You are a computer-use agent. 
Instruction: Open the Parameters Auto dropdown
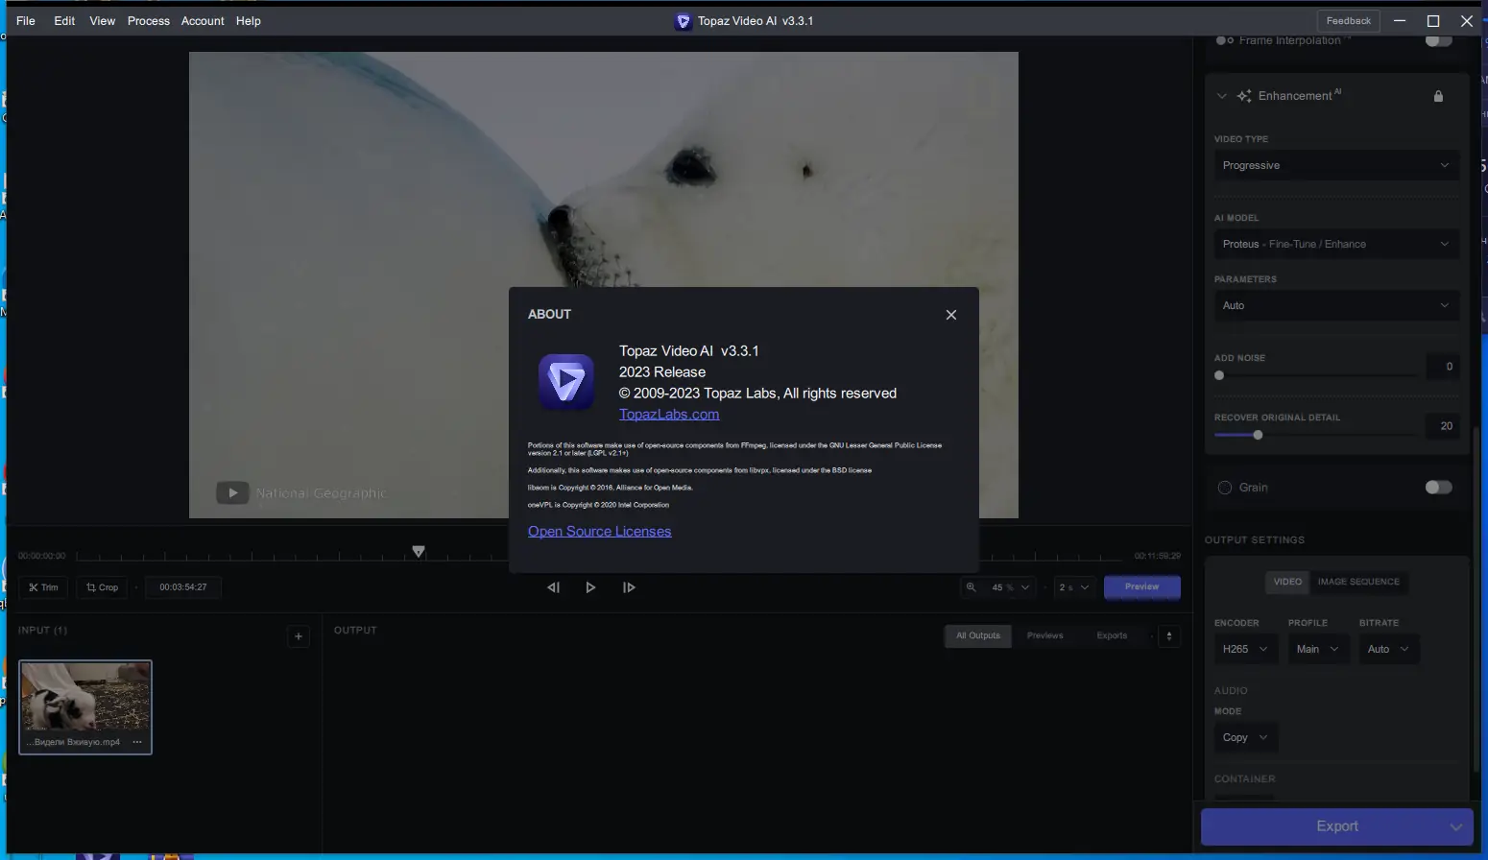tap(1336, 305)
